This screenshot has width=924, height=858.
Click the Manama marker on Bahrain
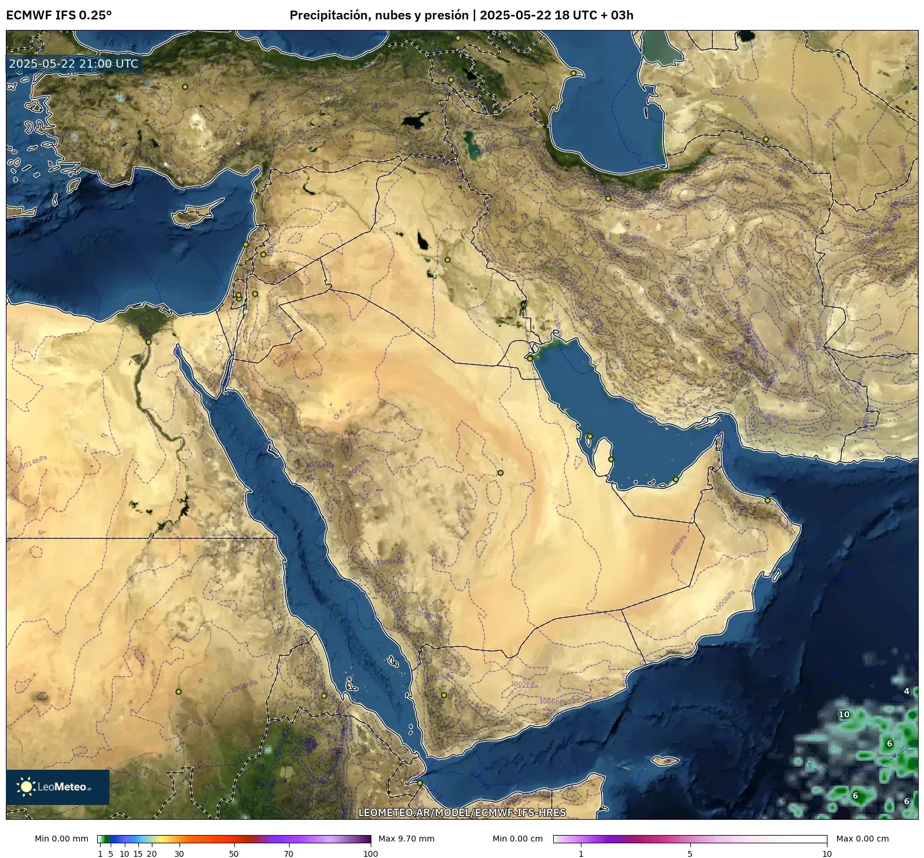point(590,437)
